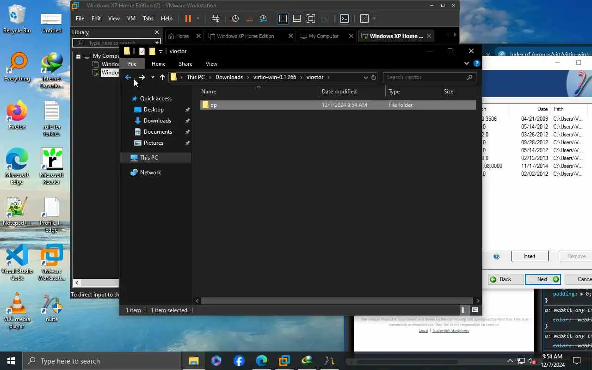The height and width of the screenshot is (370, 592).
Task: Click VMware Take Snapshot icon
Action: [235, 18]
